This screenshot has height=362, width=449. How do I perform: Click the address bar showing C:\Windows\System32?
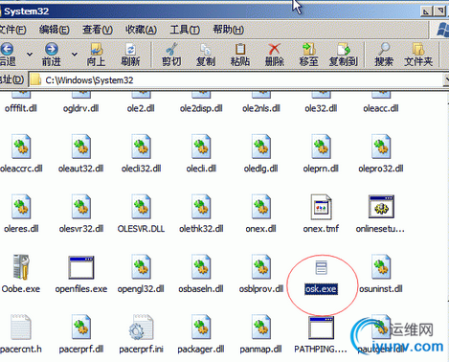tap(236, 80)
